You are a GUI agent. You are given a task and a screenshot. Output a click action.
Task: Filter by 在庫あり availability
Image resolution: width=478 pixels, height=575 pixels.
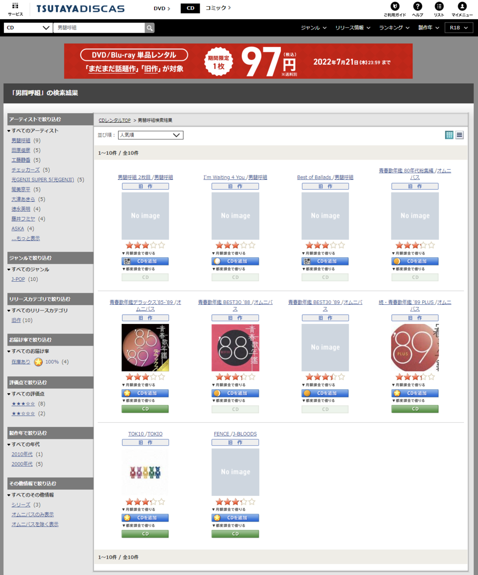coord(21,362)
